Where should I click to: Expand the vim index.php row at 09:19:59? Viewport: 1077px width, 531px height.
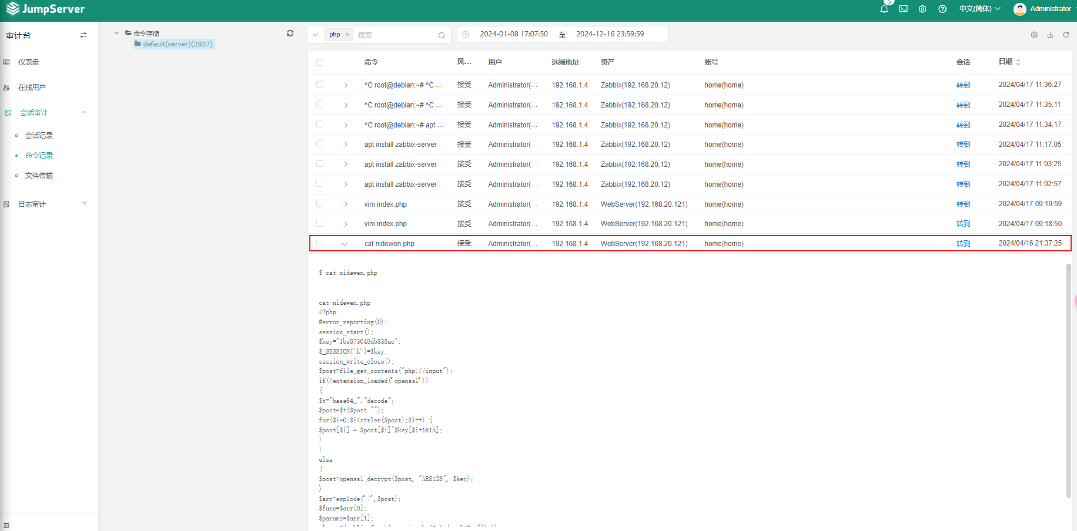[346, 204]
